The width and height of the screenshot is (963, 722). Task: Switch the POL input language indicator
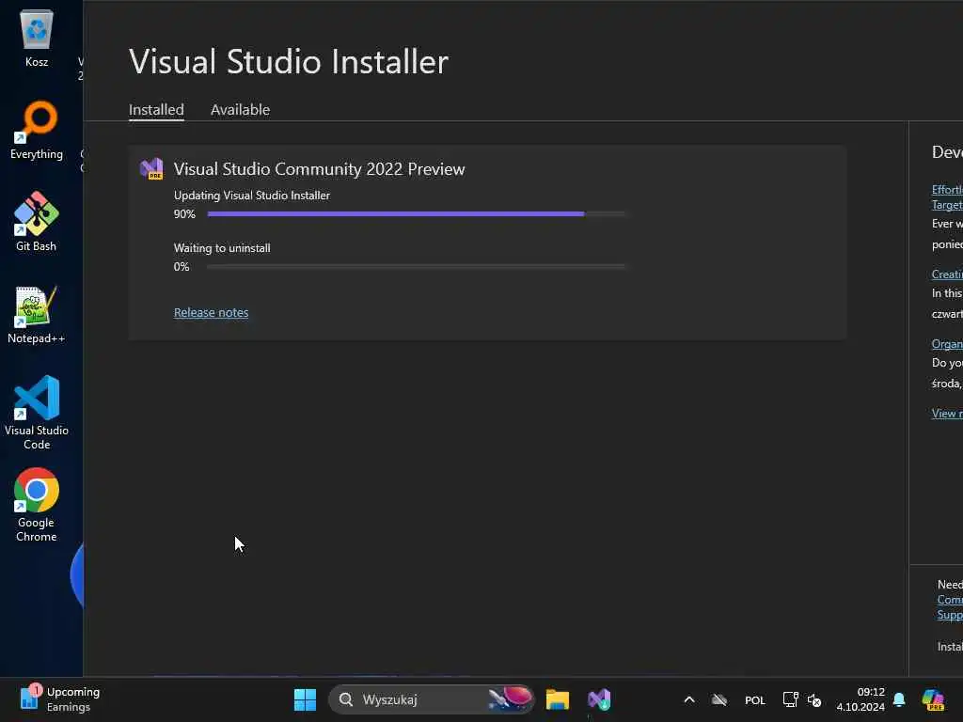(755, 700)
